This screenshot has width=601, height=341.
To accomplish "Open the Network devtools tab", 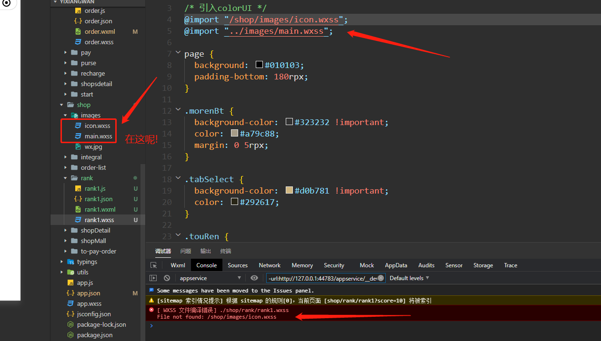I will [270, 265].
